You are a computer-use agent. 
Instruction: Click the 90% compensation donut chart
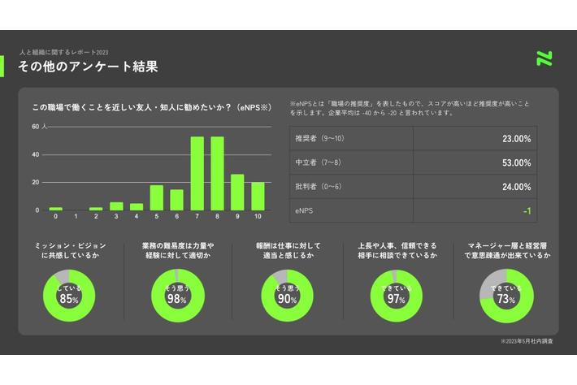[x=287, y=293]
